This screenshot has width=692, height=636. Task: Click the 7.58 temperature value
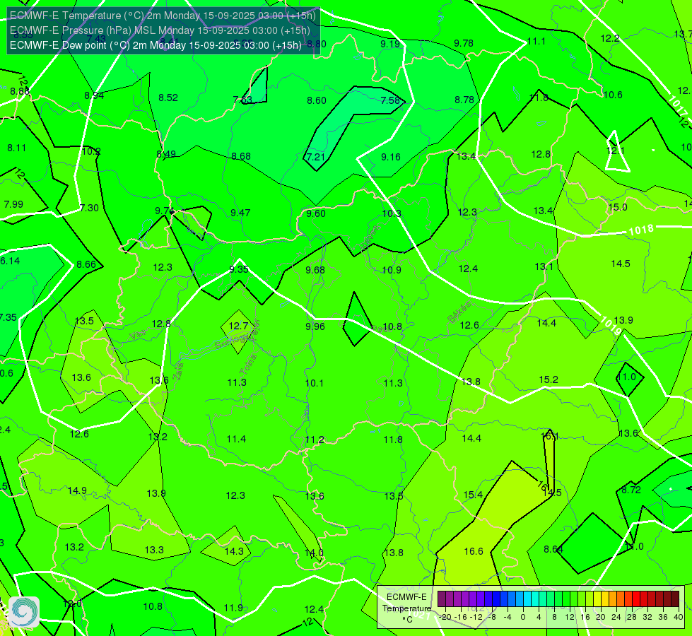[390, 100]
